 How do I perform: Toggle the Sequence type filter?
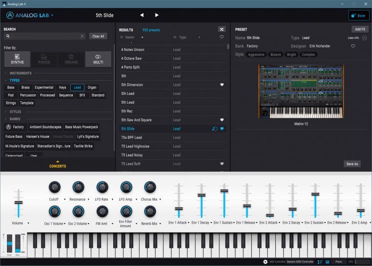pyautogui.click(x=66, y=95)
